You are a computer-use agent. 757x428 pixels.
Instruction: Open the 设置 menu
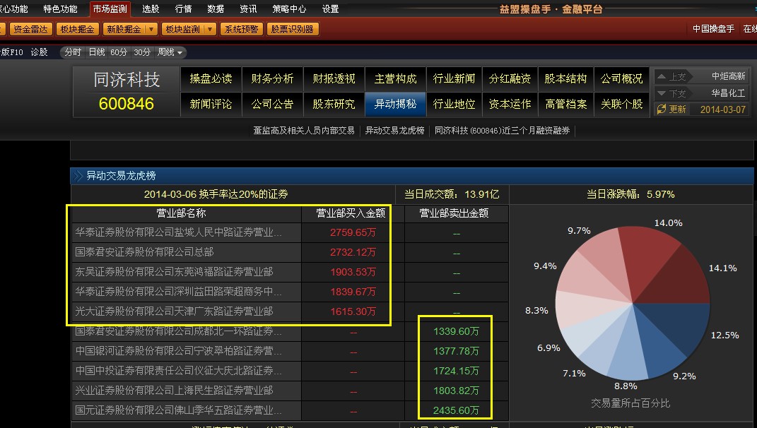pyautogui.click(x=330, y=8)
